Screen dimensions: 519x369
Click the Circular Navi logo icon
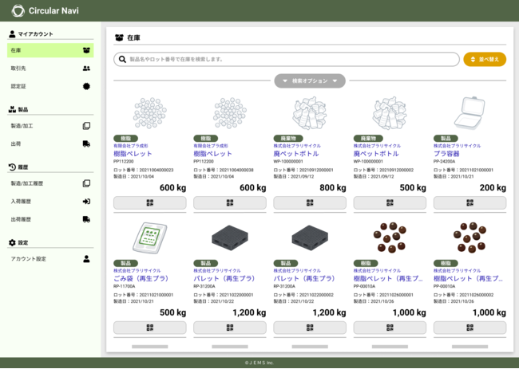(18, 10)
